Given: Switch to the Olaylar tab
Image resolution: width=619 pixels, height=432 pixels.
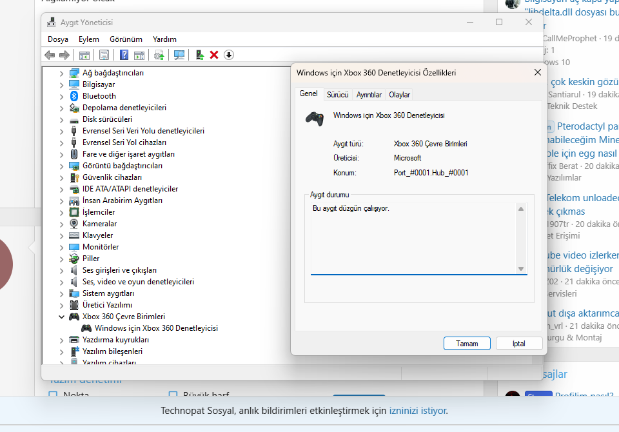Looking at the screenshot, I should [399, 95].
